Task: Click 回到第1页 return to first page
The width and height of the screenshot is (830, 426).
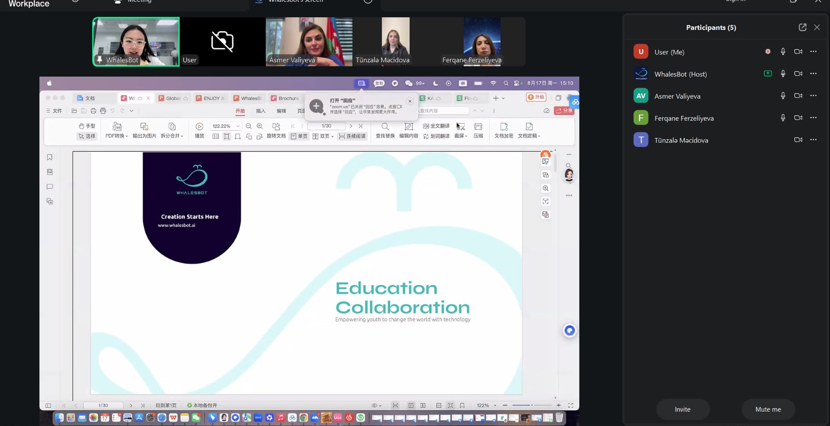Action: click(166, 405)
